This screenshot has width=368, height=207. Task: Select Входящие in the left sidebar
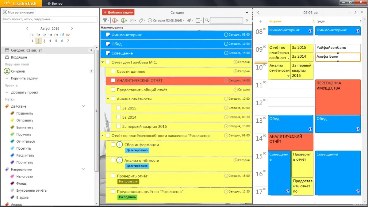(19, 57)
